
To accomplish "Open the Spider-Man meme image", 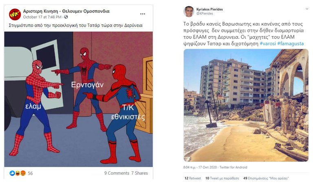I will (x=78, y=99).
